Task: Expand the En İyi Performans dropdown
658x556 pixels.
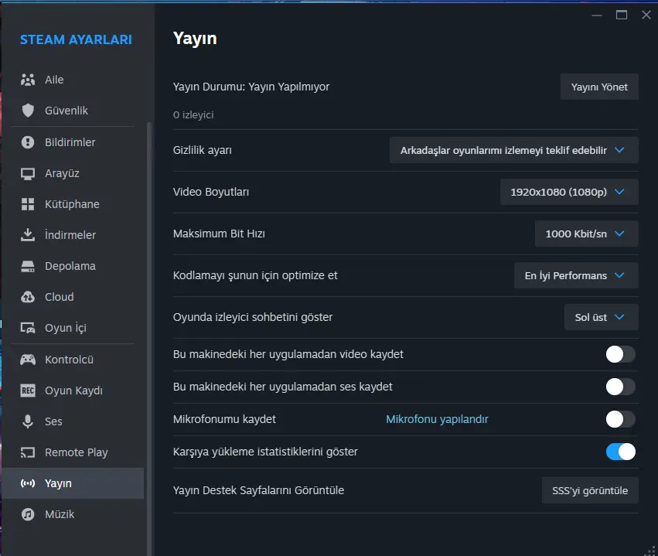Action: pos(576,275)
